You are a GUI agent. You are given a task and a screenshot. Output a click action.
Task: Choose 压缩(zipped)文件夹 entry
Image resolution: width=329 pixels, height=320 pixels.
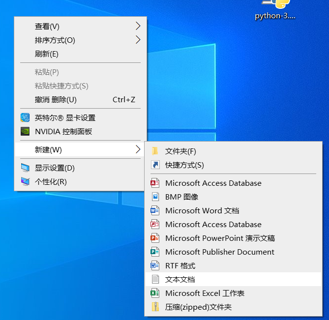(233, 307)
